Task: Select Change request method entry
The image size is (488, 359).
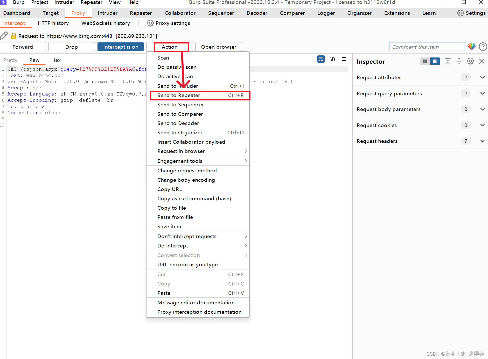Action: (x=198, y=171)
